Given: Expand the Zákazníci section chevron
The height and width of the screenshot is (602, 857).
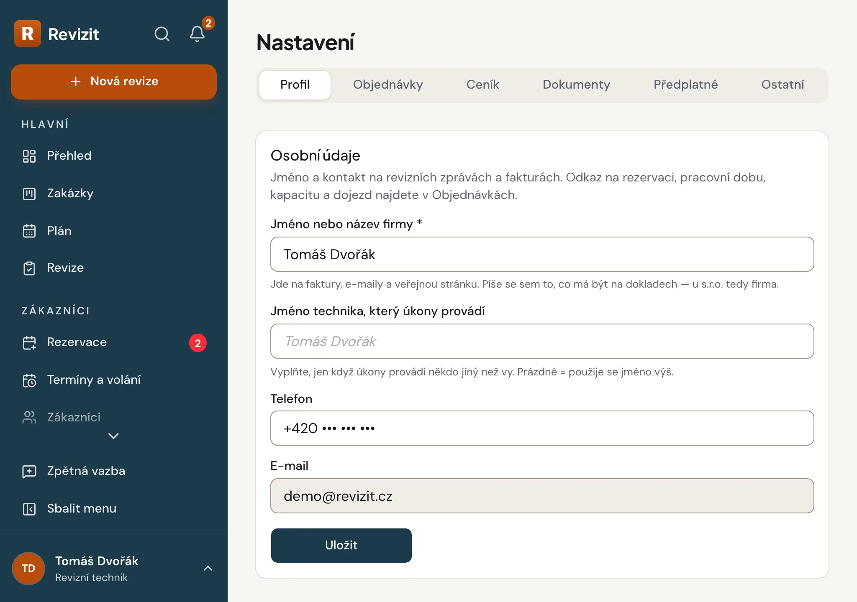Looking at the screenshot, I should coord(113,436).
